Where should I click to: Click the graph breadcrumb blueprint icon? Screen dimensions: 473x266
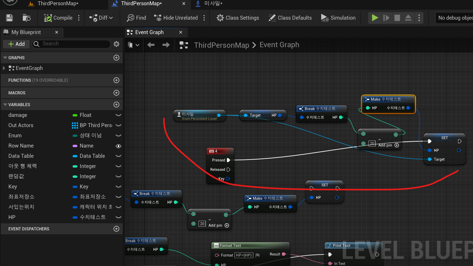coord(184,45)
